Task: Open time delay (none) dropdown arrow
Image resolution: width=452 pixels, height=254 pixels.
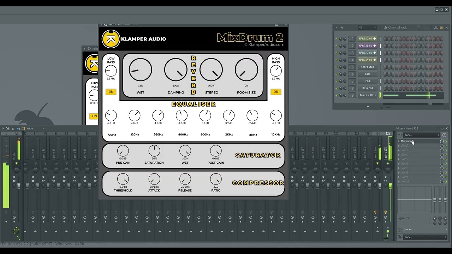Action: tap(446, 229)
